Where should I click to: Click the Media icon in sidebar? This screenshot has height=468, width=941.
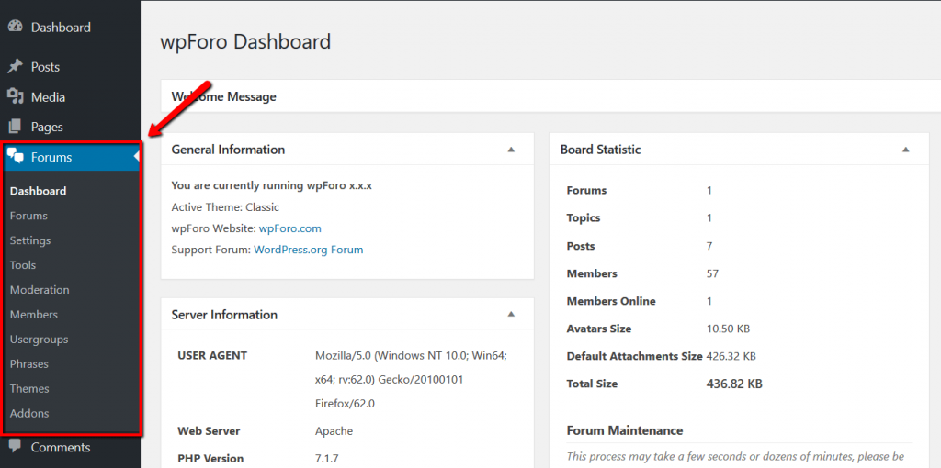tap(15, 96)
